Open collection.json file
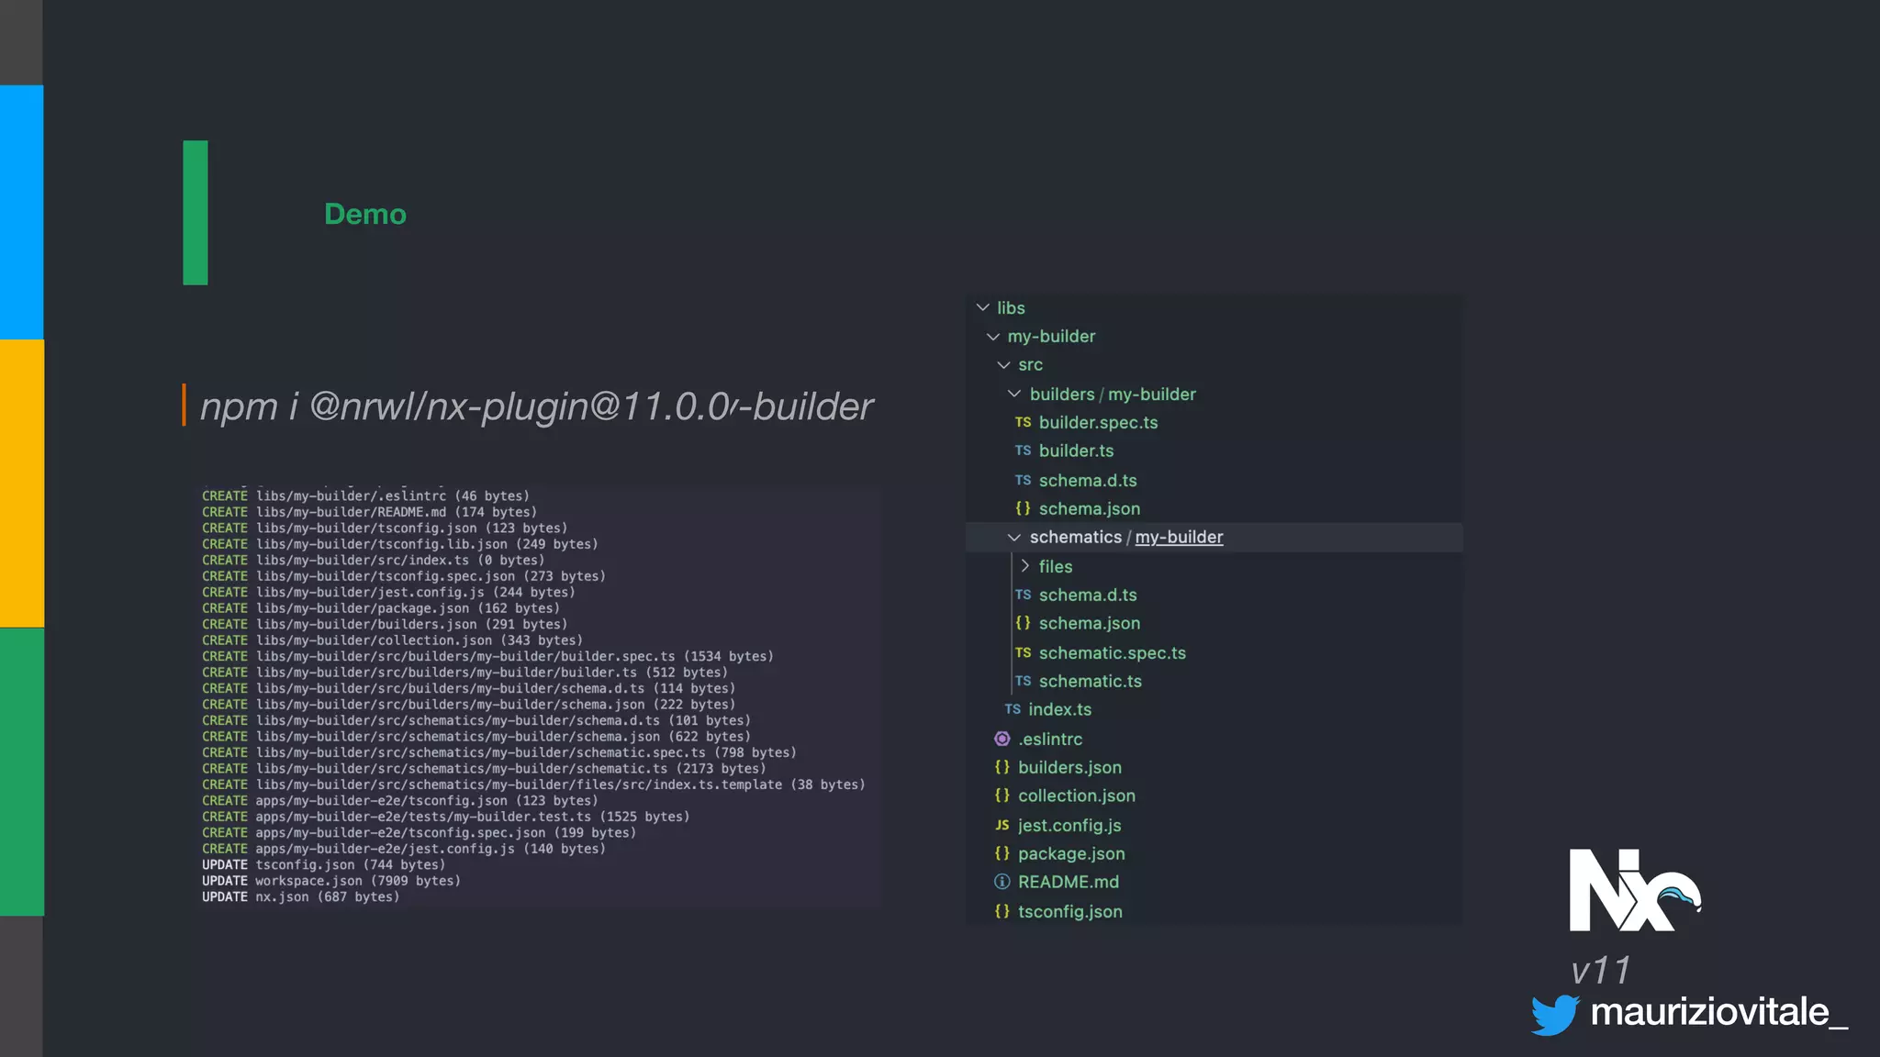 click(1077, 796)
